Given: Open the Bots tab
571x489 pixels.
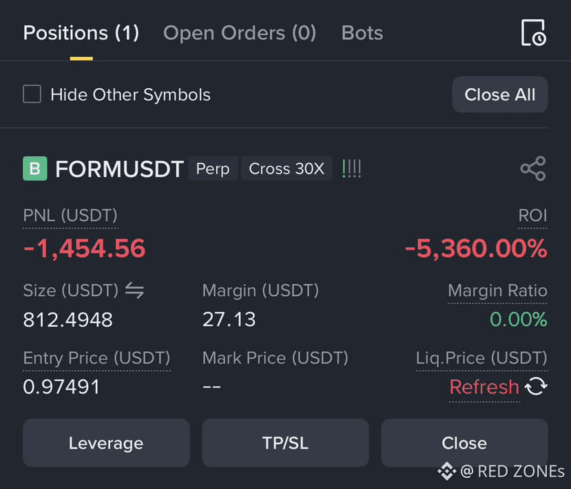Looking at the screenshot, I should coord(362,33).
